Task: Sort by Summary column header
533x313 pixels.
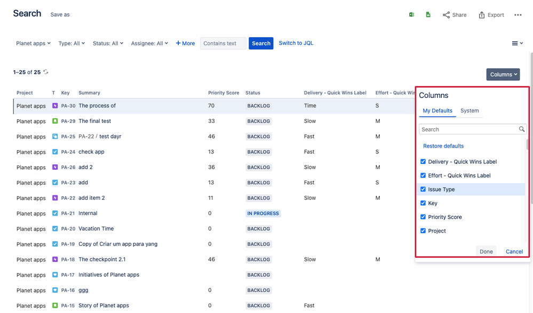Action: coord(89,93)
